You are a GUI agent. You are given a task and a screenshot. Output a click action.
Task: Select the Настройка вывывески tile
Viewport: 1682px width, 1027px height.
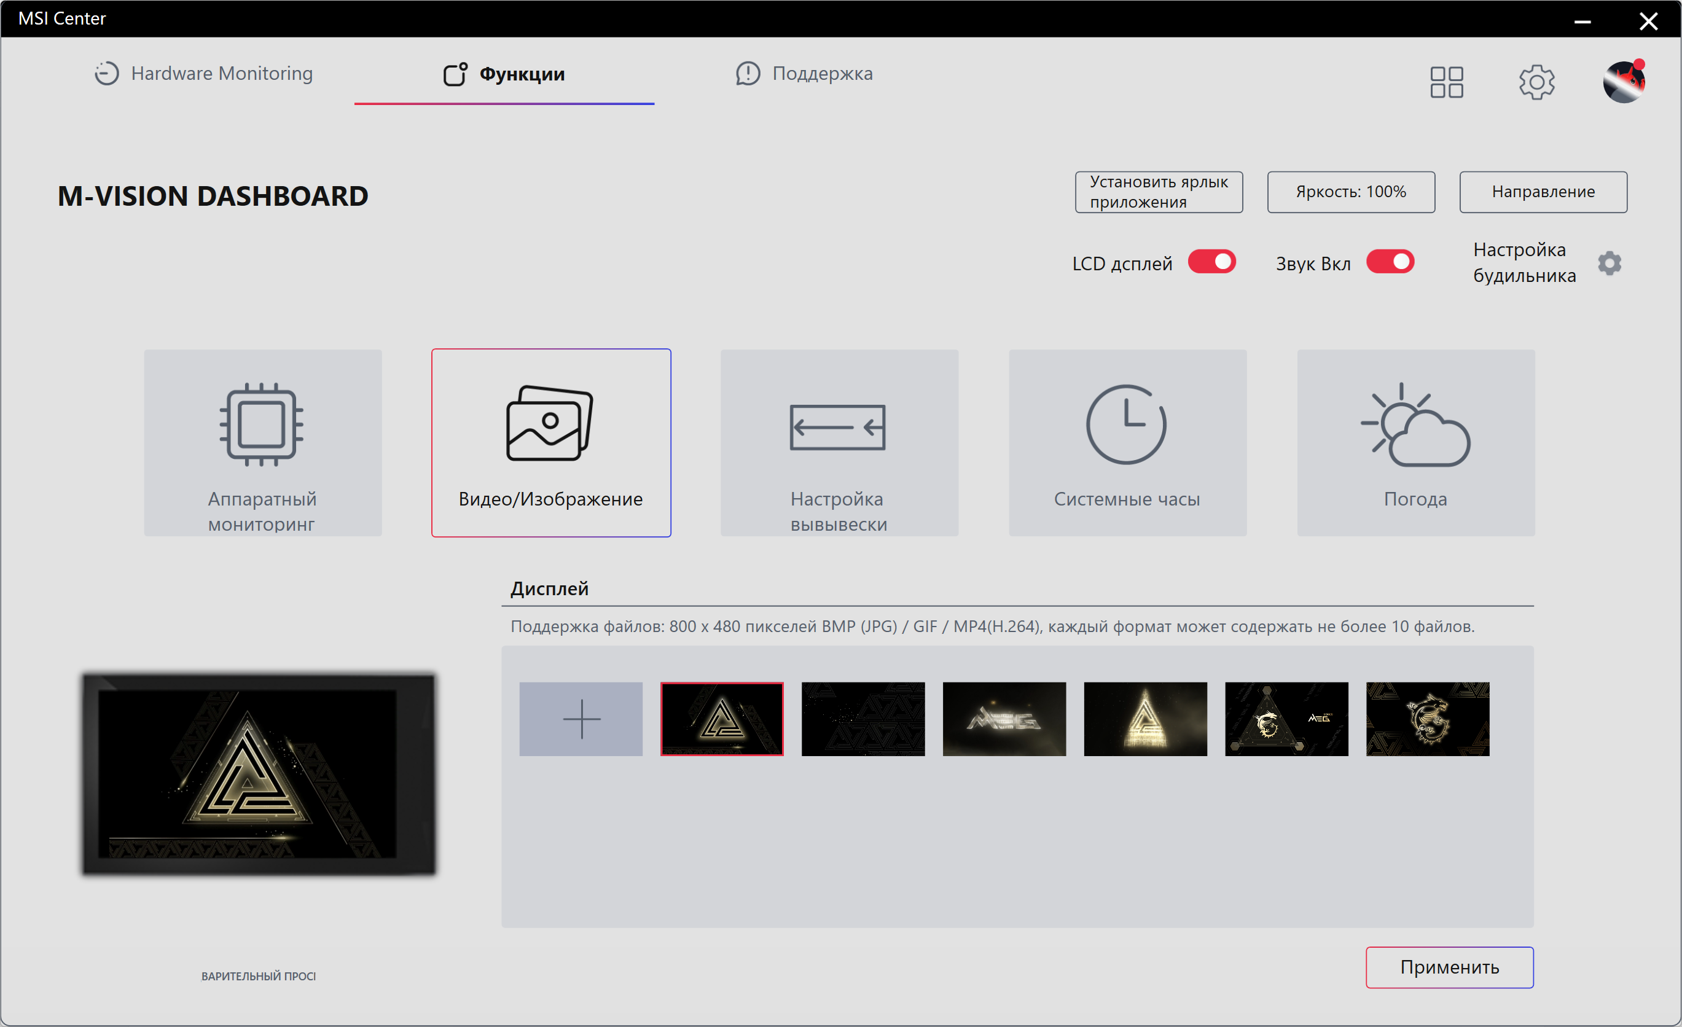839,443
